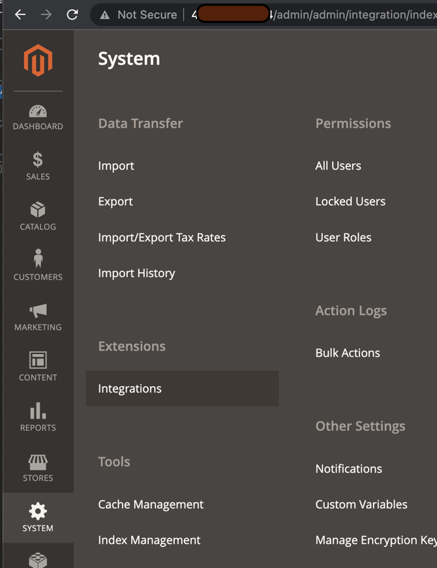Image resolution: width=437 pixels, height=568 pixels.
Task: Open the Marketing megaphone icon
Action: 38,310
